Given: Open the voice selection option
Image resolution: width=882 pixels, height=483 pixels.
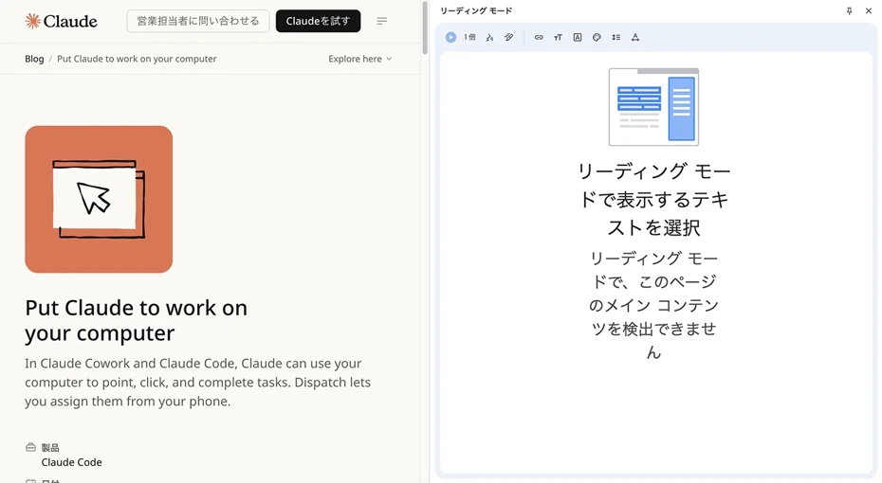Looking at the screenshot, I should coord(489,37).
